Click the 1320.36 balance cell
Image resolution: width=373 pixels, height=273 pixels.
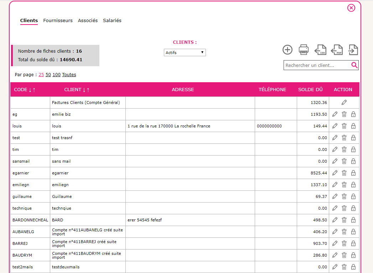coord(313,103)
